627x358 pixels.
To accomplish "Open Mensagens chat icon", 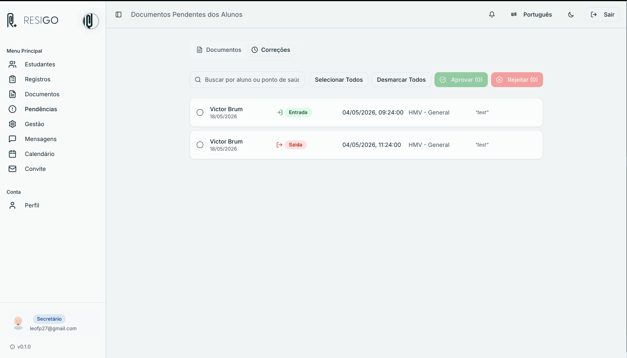I will click(12, 139).
